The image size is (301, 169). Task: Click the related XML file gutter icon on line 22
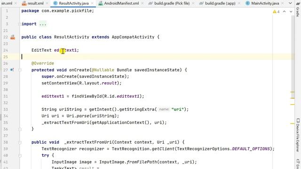click(13, 37)
